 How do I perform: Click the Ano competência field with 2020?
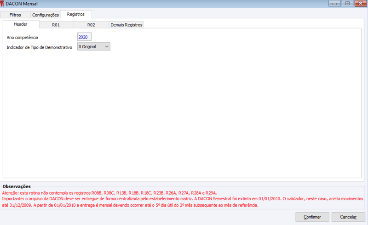pyautogui.click(x=84, y=37)
